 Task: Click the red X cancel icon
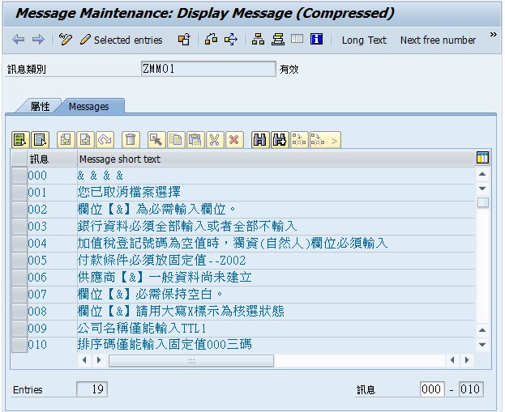[234, 140]
